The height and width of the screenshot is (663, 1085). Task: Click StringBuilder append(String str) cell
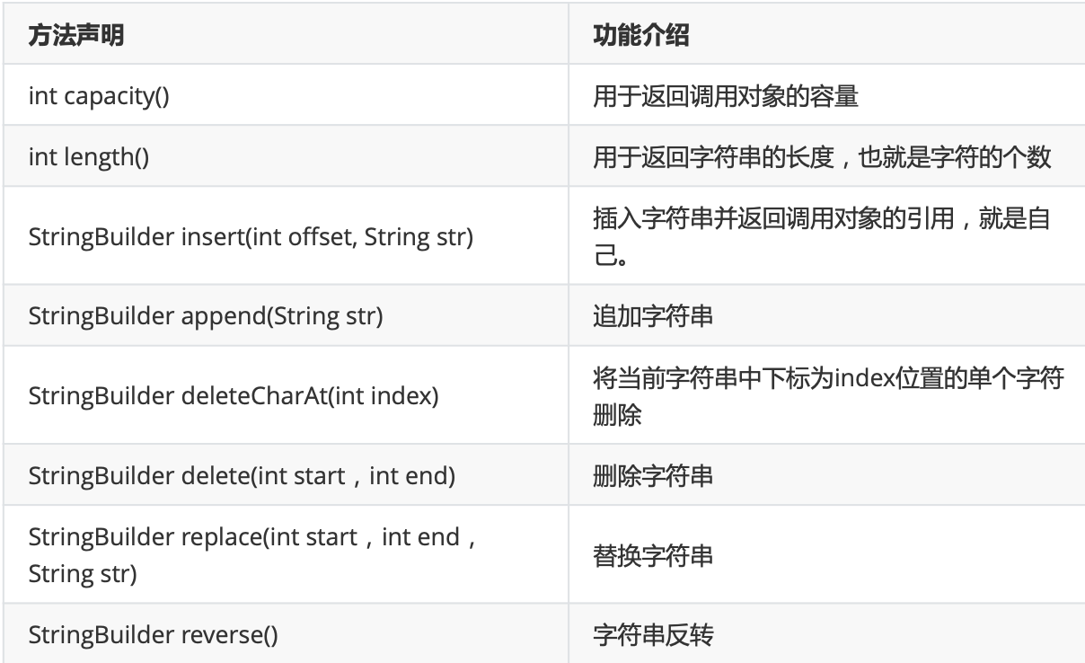[206, 318]
